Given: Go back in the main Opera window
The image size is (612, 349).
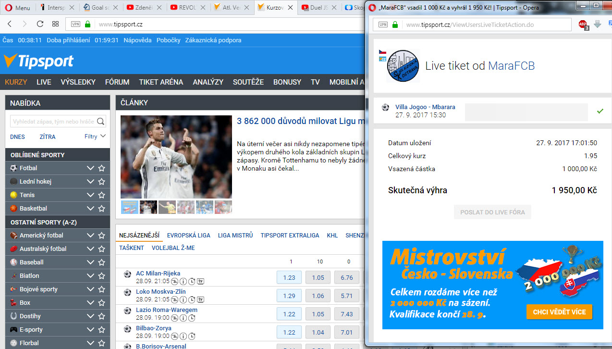Looking at the screenshot, I should [10, 24].
